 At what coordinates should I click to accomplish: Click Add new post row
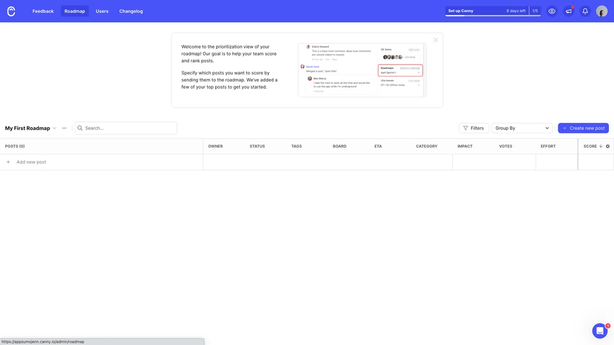pos(101,162)
